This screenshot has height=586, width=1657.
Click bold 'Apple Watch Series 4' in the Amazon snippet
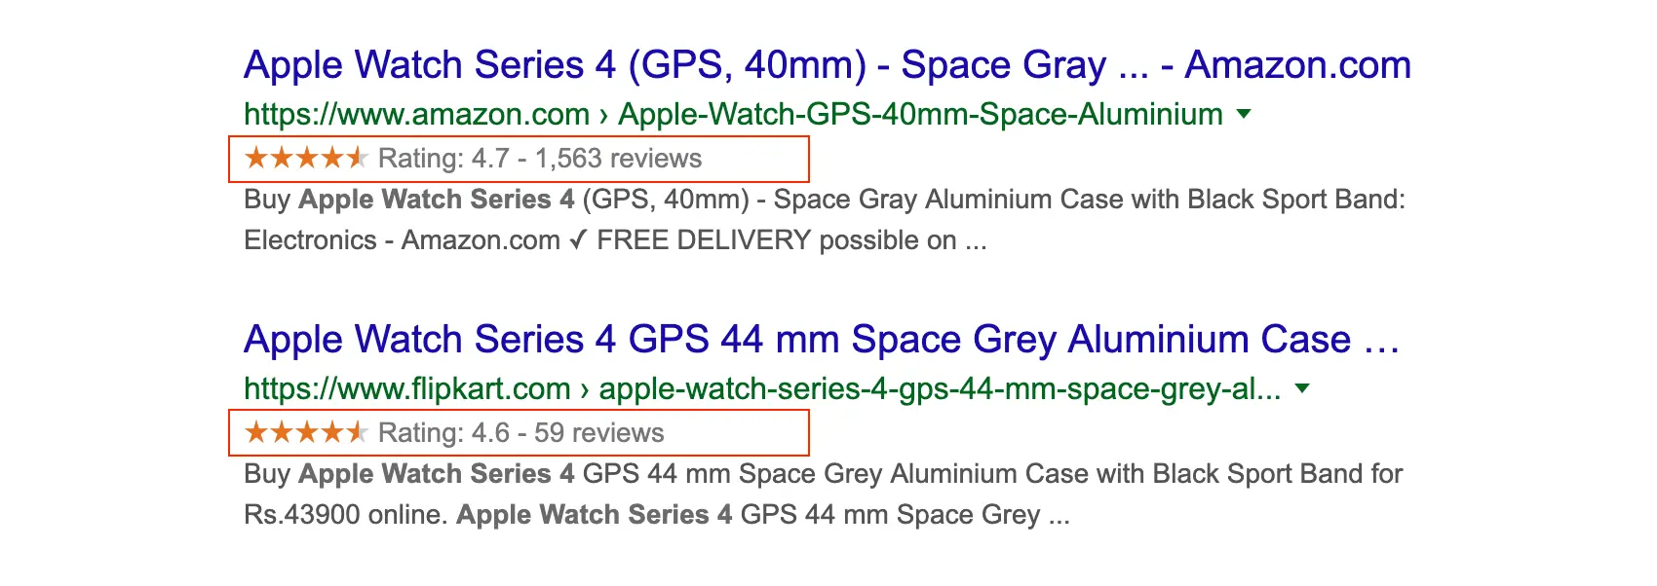[x=436, y=200]
